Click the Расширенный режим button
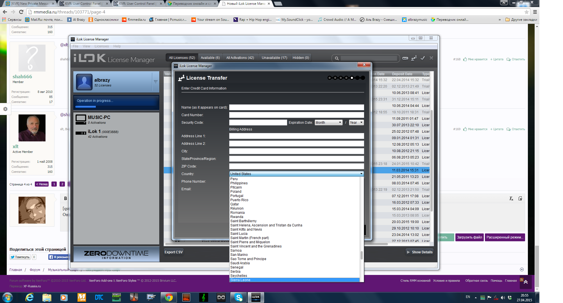 click(505, 237)
